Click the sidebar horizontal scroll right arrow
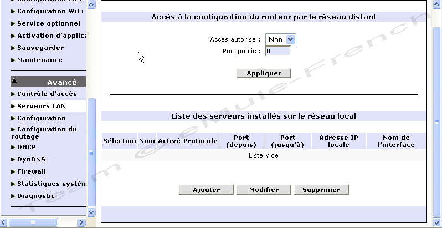This screenshot has width=442, height=228. (81, 222)
